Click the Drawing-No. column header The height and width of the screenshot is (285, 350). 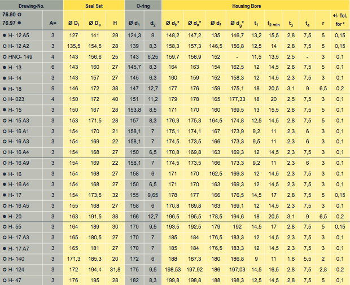[31, 5]
